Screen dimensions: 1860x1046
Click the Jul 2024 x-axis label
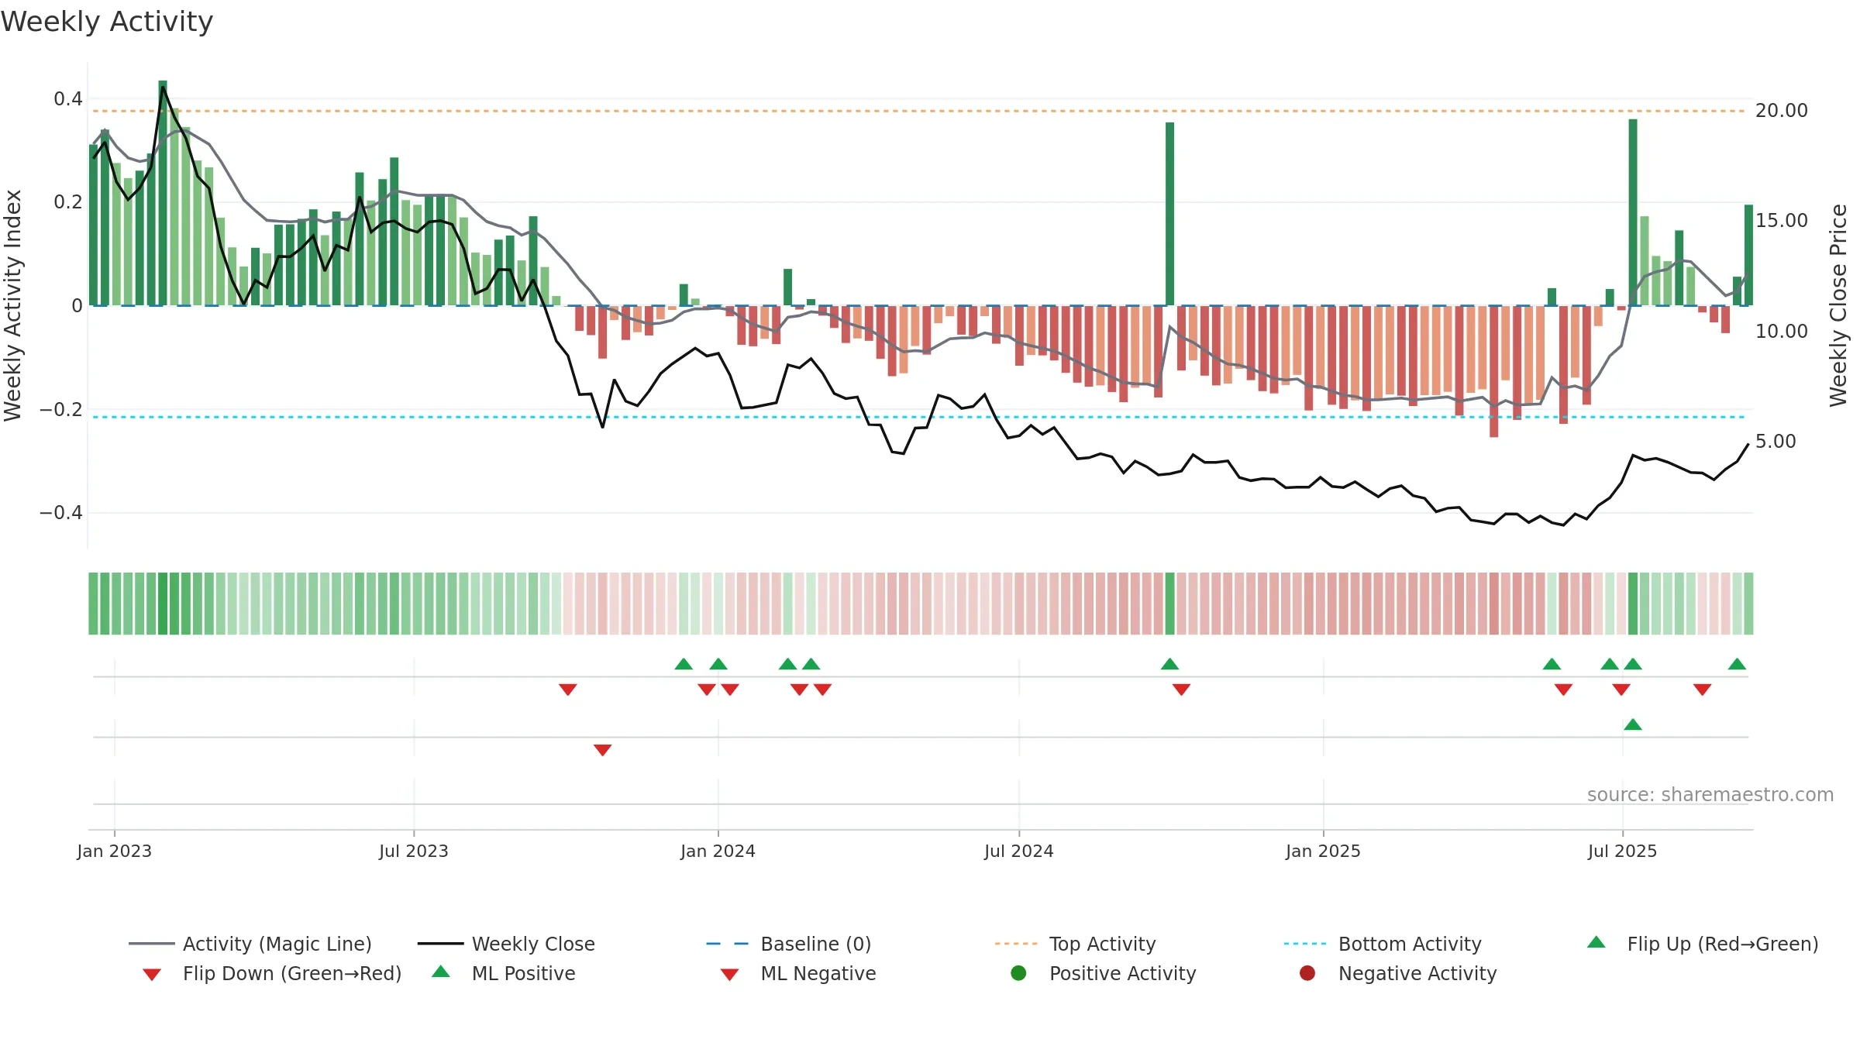(1019, 851)
